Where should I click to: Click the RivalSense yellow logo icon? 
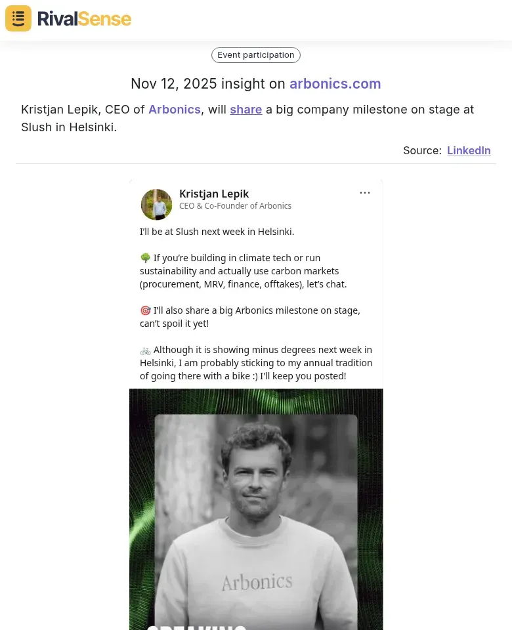pos(18,18)
